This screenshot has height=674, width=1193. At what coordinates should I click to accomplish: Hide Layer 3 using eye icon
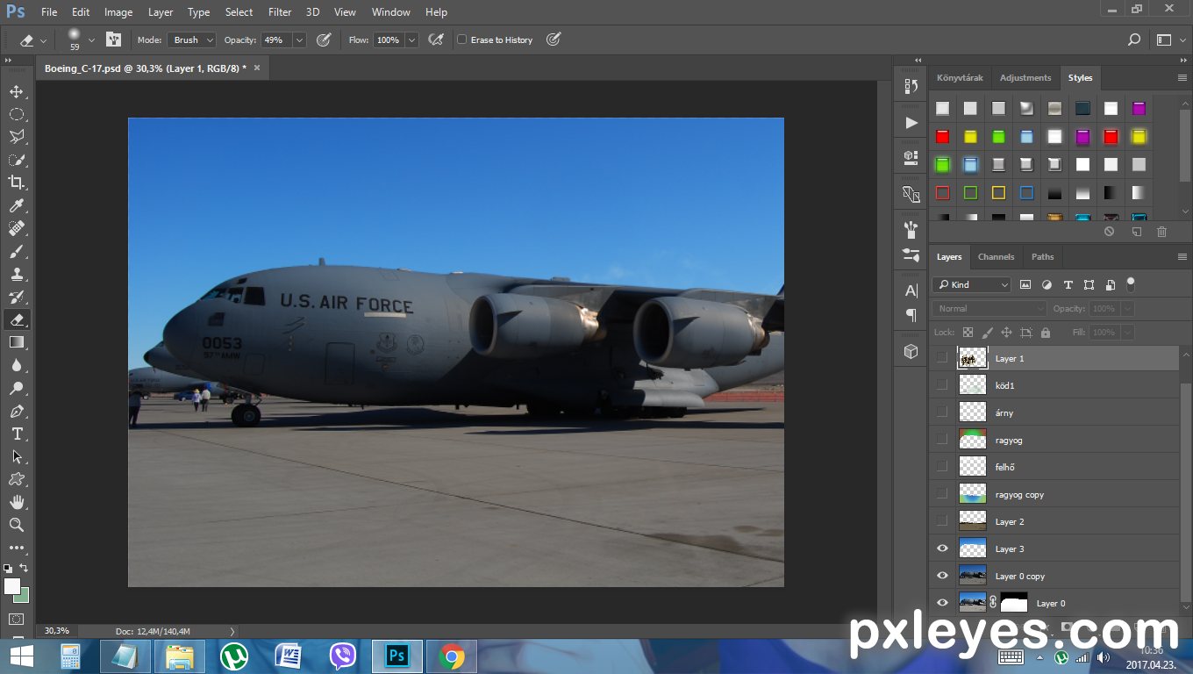tap(942, 549)
